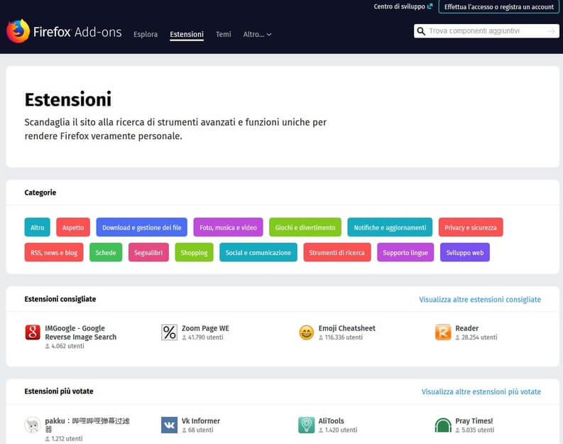Viewport: 563px width, 444px height.
Task: Click the '1.420 utenti' text
Action: click(341, 431)
